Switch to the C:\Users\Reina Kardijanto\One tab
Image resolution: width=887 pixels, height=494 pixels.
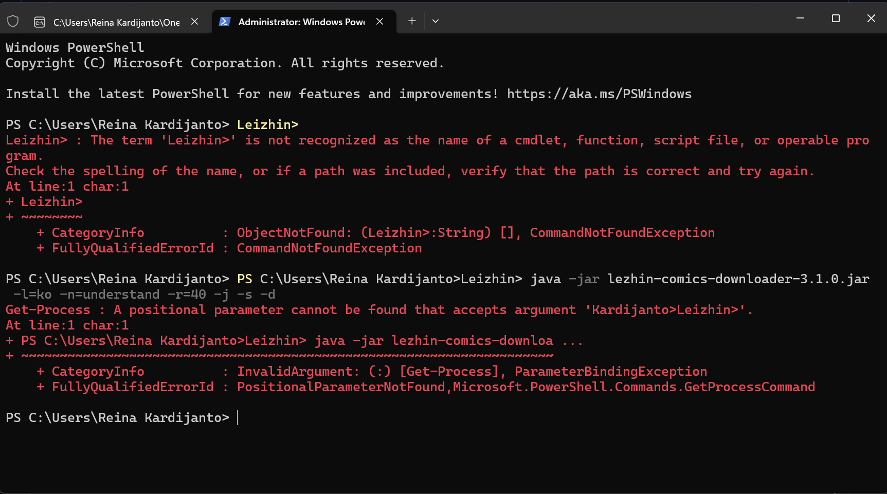point(116,22)
